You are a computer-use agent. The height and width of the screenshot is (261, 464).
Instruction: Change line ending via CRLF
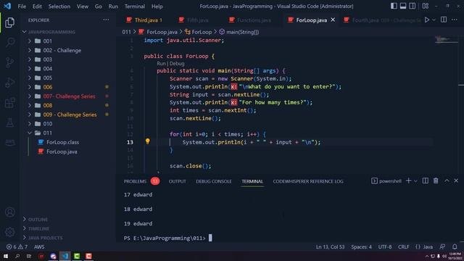click(403, 246)
